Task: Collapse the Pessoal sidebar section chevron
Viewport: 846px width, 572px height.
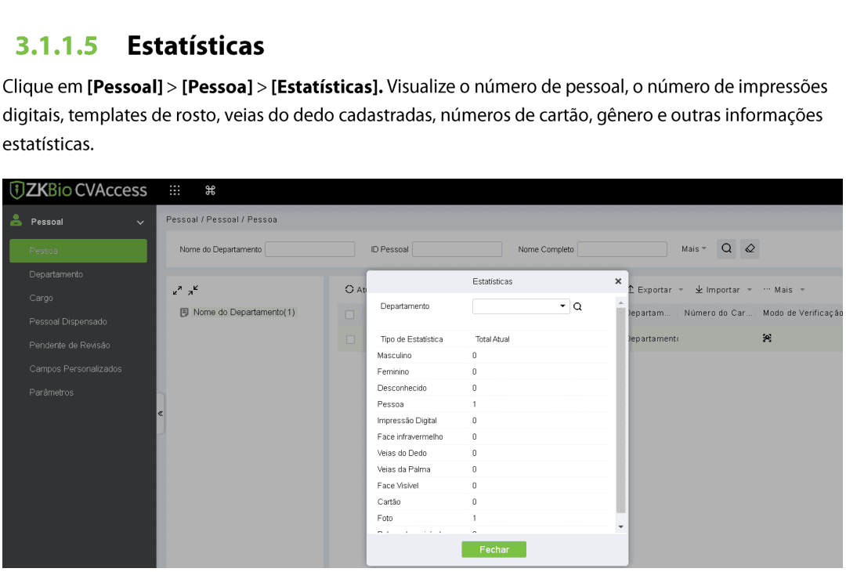Action: [140, 223]
